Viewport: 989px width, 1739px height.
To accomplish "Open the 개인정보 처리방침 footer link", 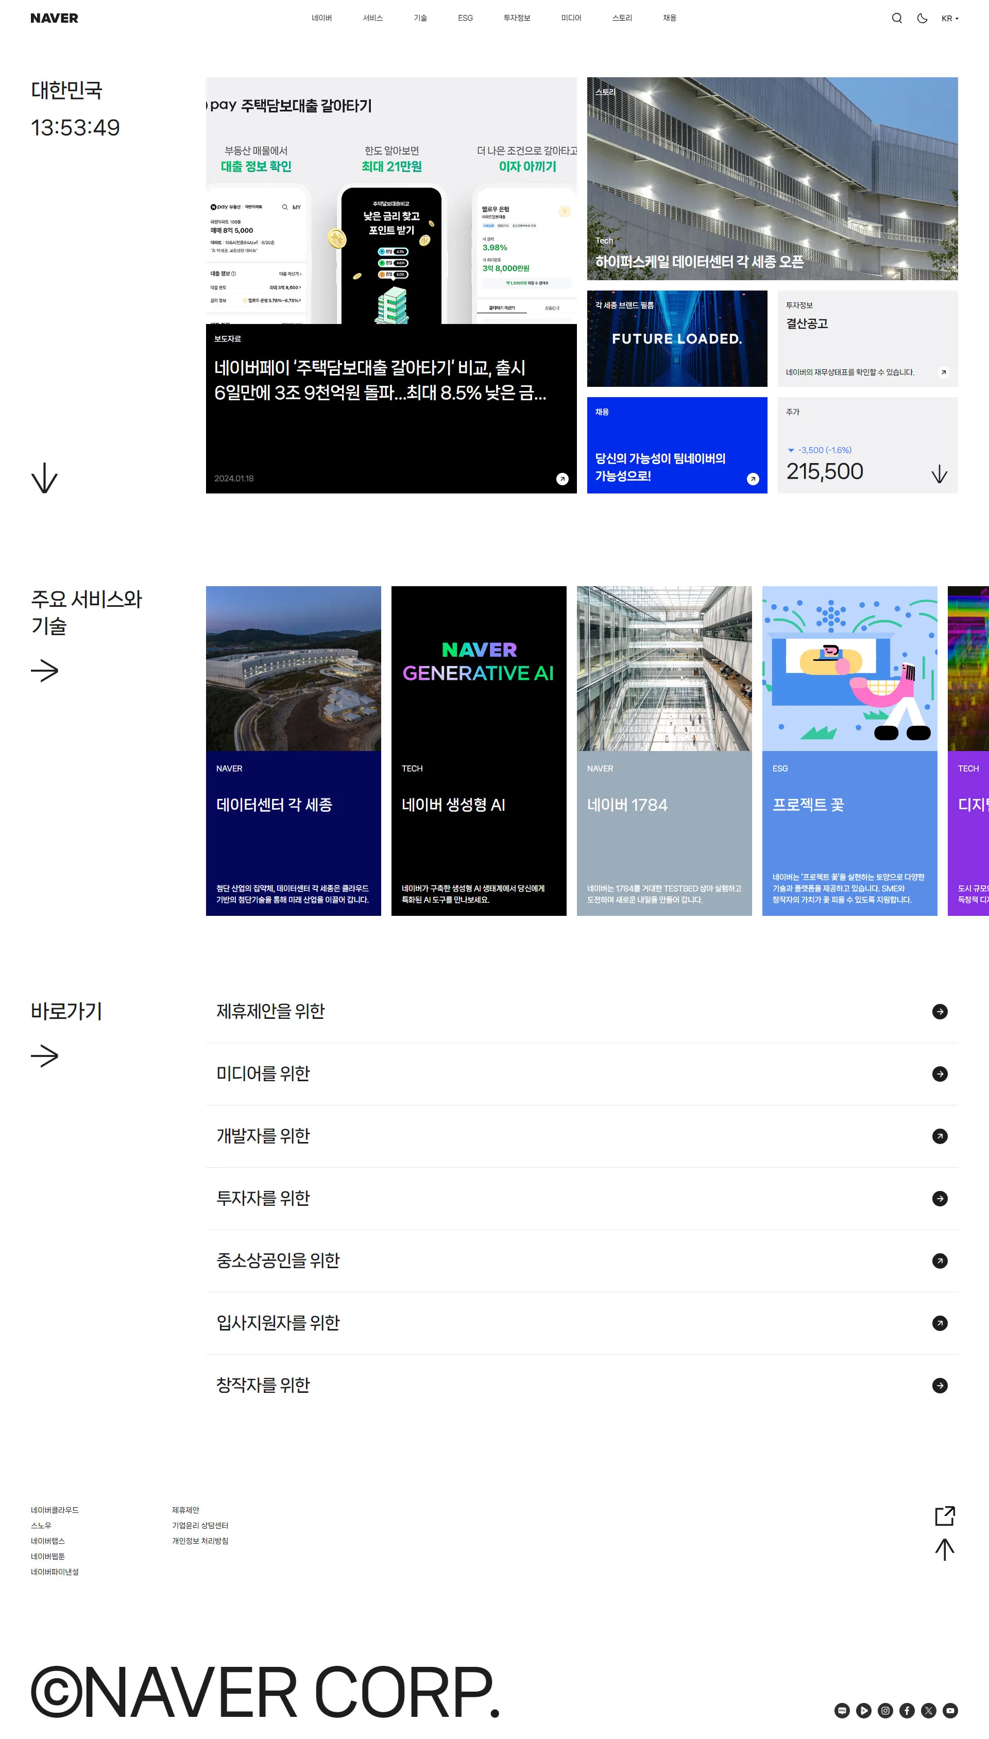I will tap(200, 1541).
